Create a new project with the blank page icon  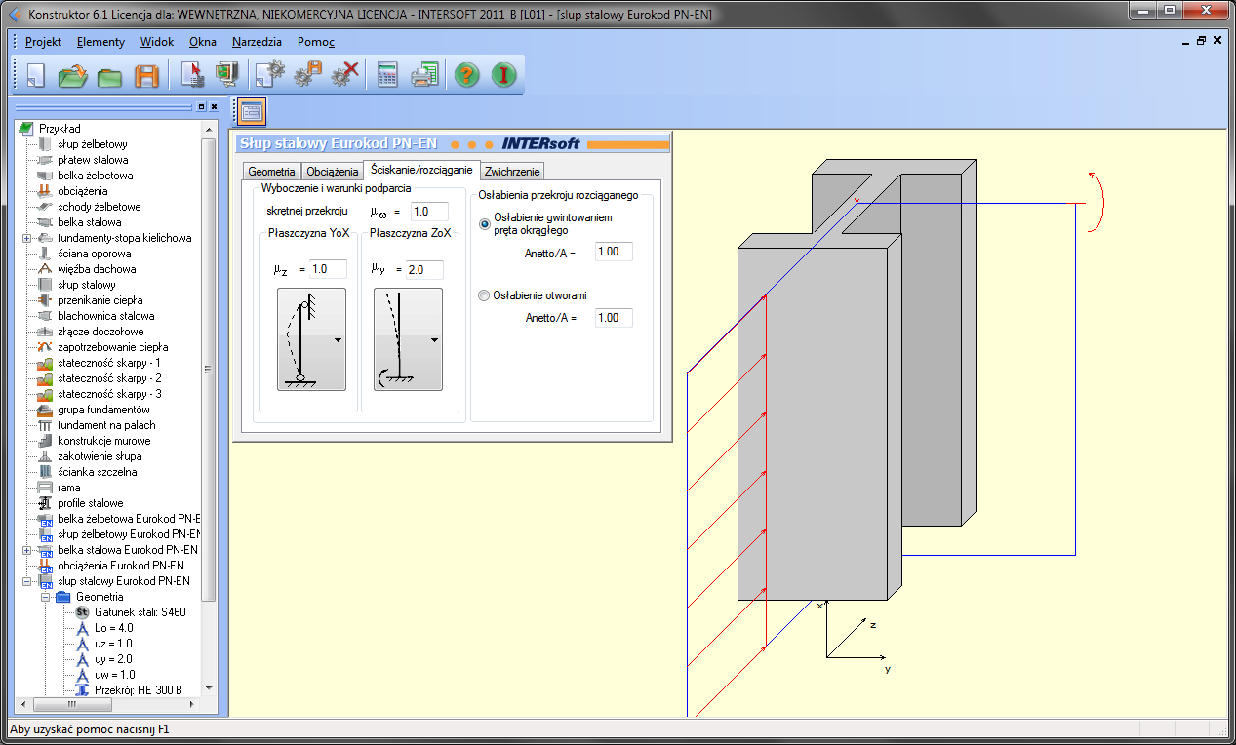point(36,75)
